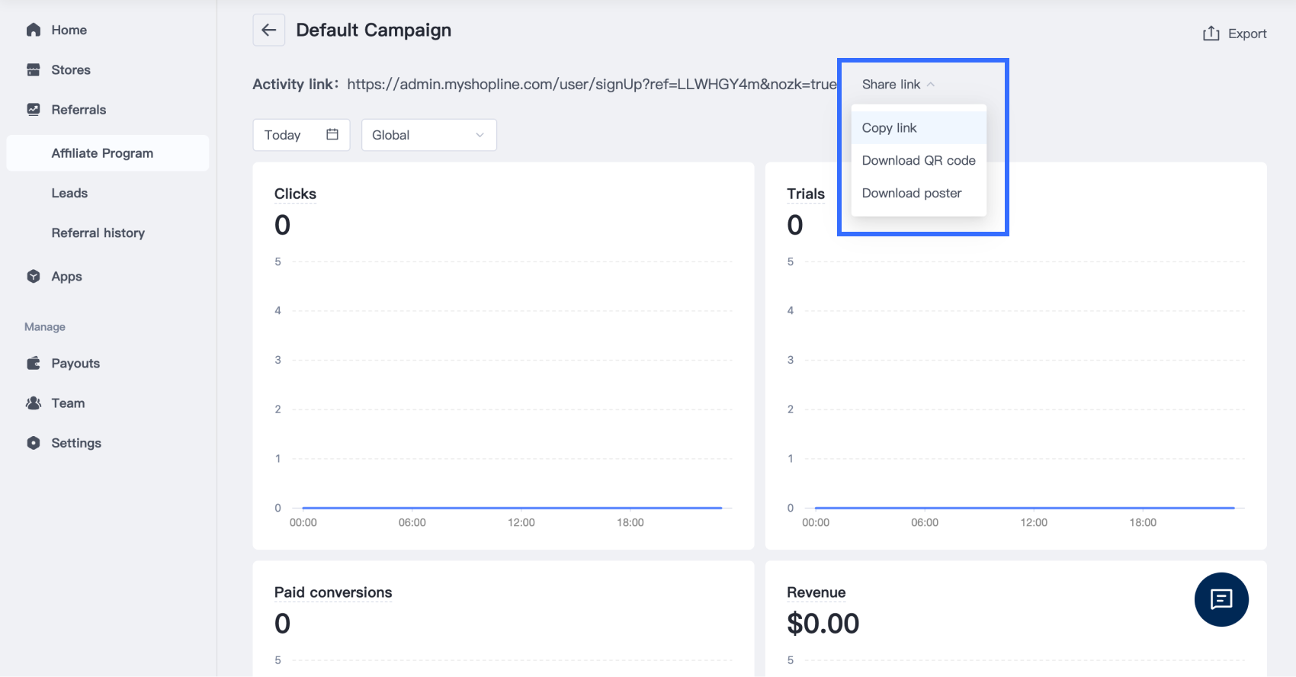Open Affiliate Program page

[102, 153]
